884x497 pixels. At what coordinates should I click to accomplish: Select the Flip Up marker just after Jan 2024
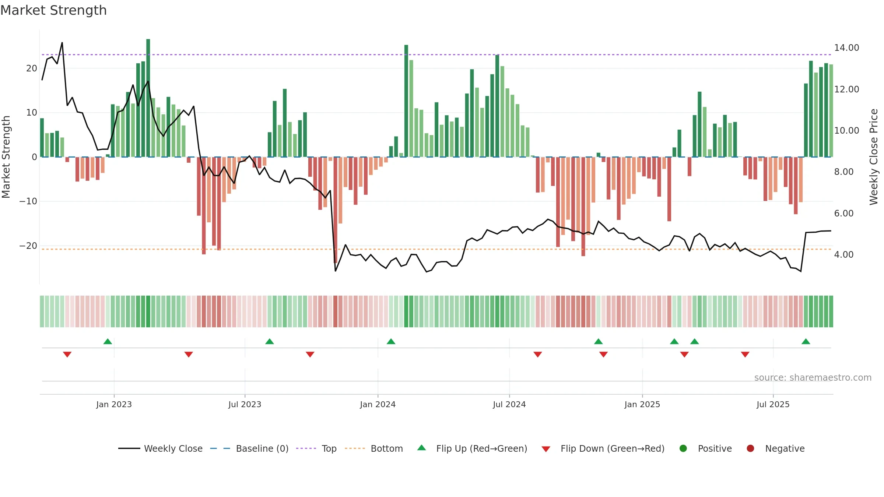[x=391, y=341]
